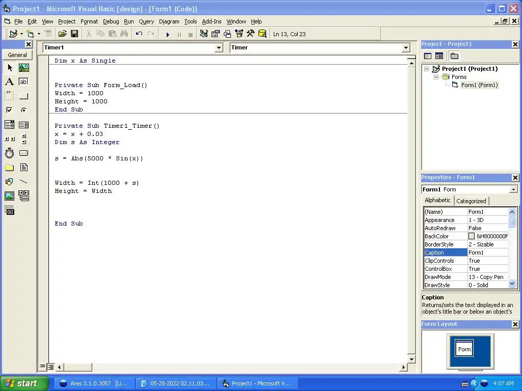Open the Timer1 object dropdown

click(x=219, y=47)
